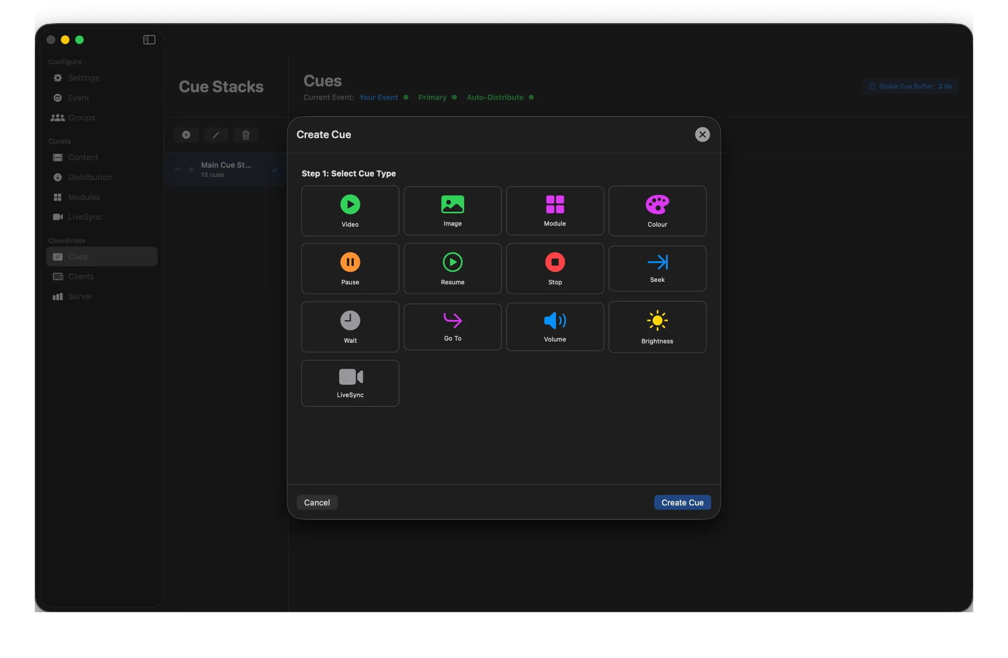Select the Volume cue type

coord(554,327)
